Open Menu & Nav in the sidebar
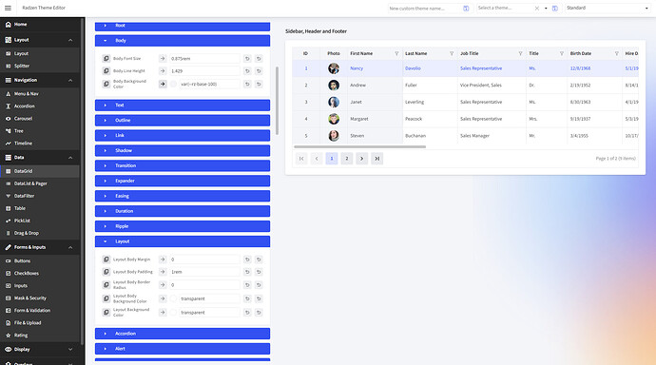656x365 pixels. click(40, 94)
